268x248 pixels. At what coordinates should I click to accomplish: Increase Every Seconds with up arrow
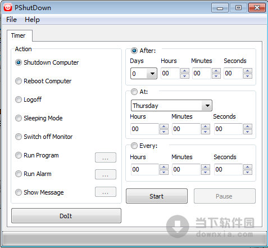(248, 167)
